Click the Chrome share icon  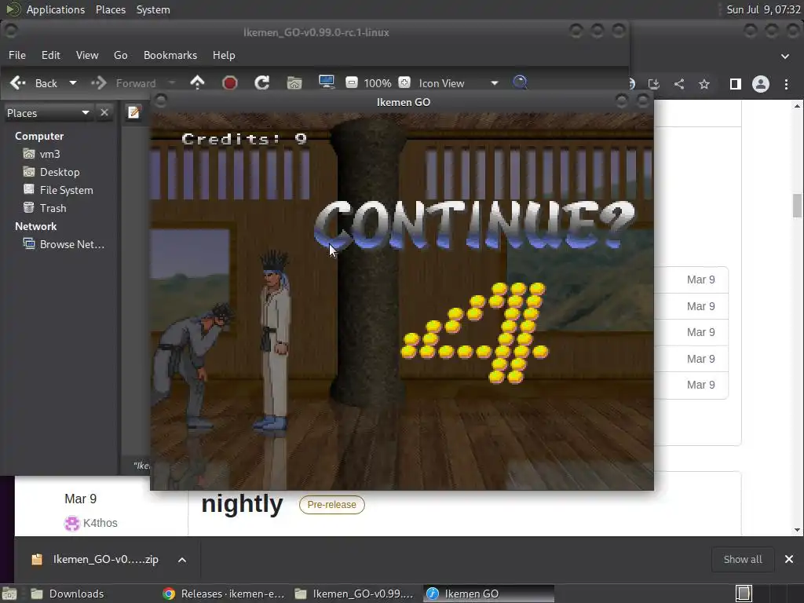(679, 83)
